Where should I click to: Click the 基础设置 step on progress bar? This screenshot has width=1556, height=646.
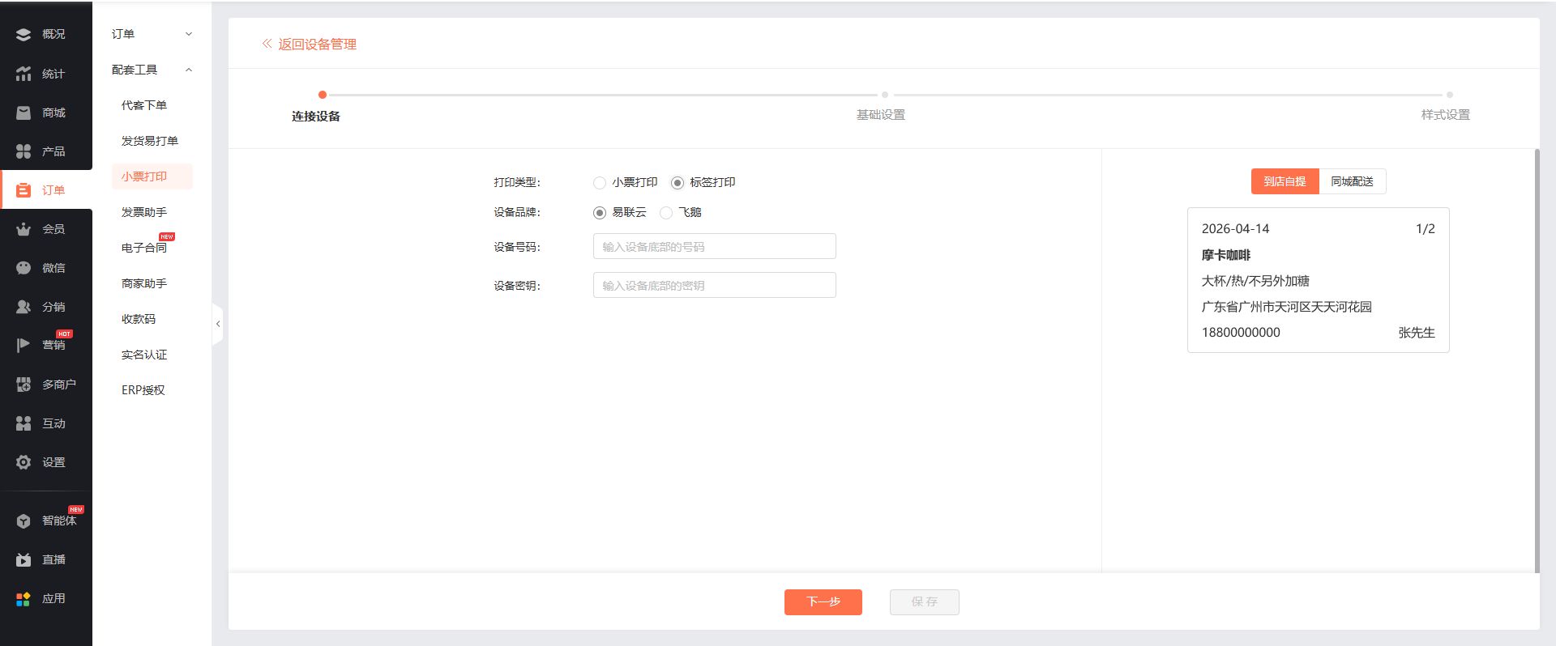[x=881, y=114]
